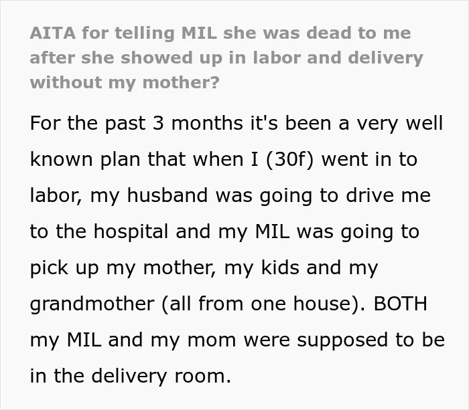
Task: Click the title phrase "without my mother?"
Action: 125,82
